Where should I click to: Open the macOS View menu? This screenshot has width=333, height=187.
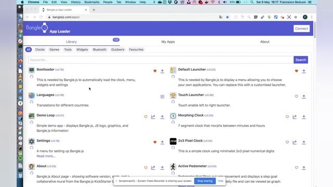point(63,2)
